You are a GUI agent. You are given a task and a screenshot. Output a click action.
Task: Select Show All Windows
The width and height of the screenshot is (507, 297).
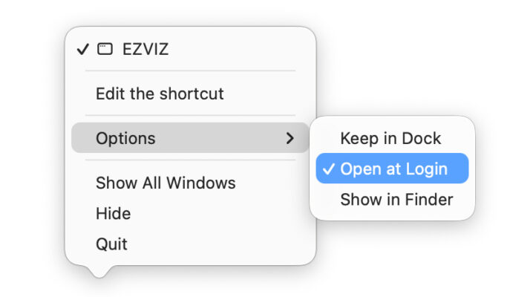tap(166, 183)
